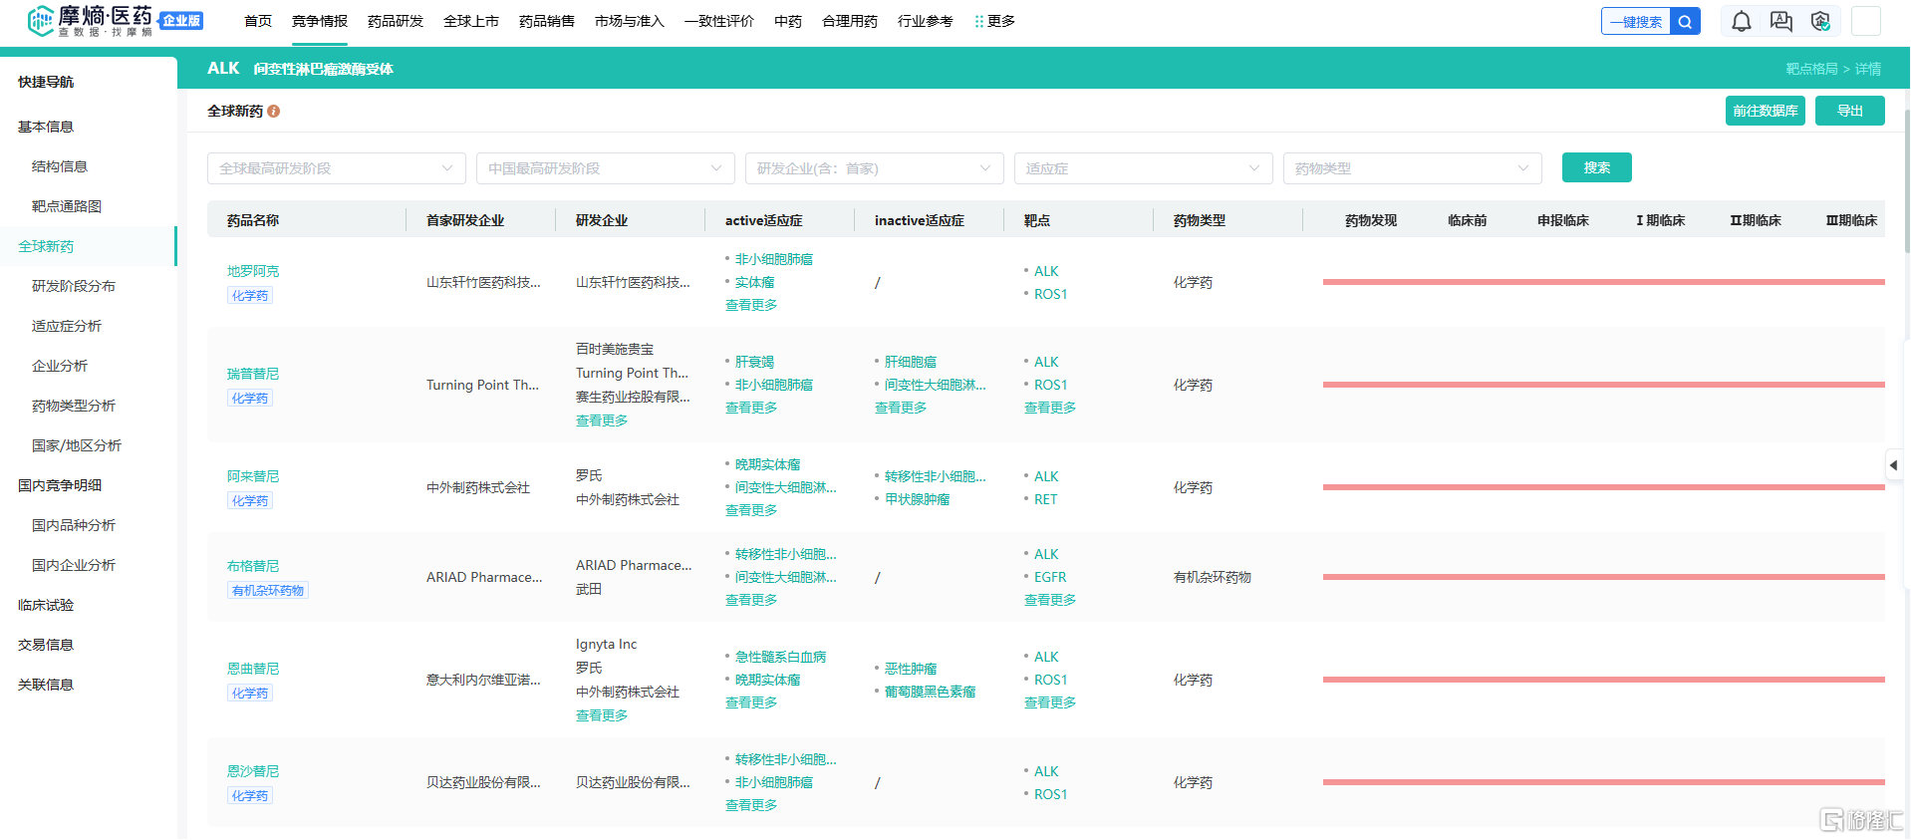Click the 阿来替尼 red progress bar

coord(1604,487)
